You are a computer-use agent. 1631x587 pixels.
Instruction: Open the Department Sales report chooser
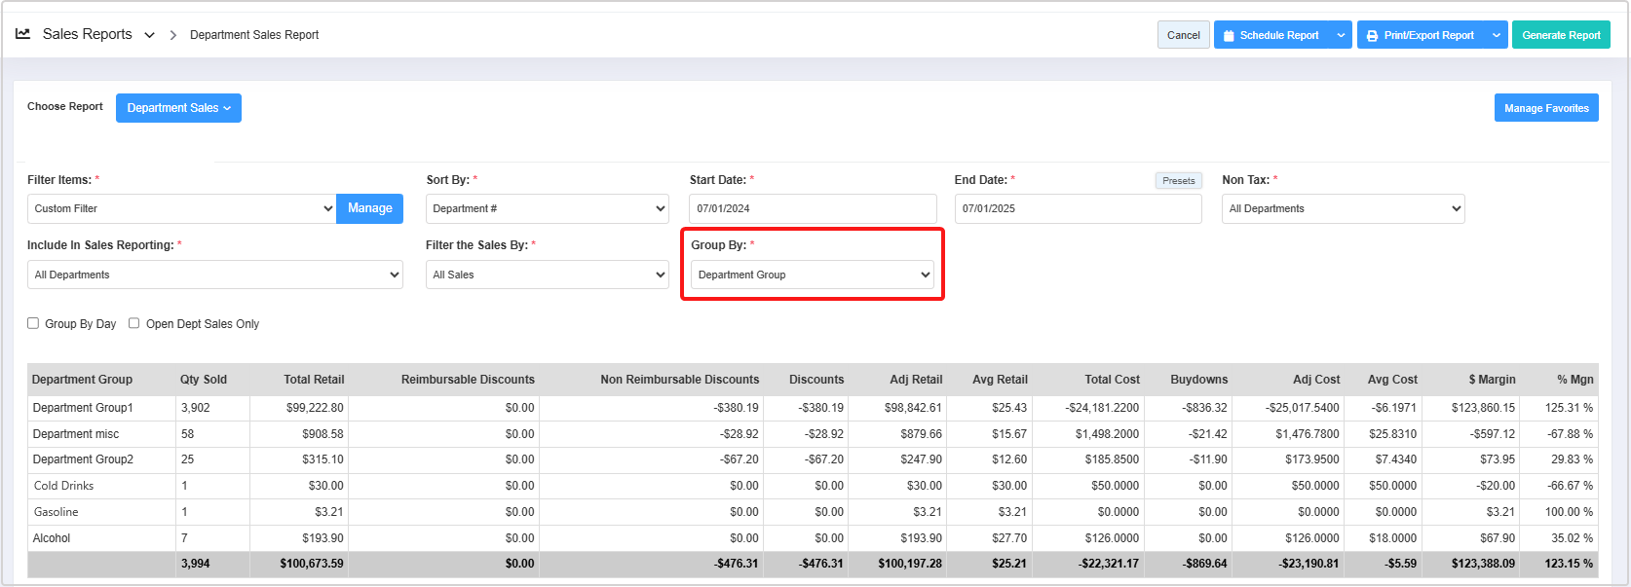178,108
